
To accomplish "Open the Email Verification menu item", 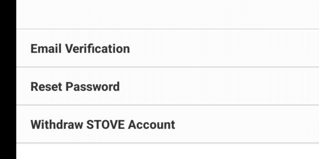I will [167, 48].
